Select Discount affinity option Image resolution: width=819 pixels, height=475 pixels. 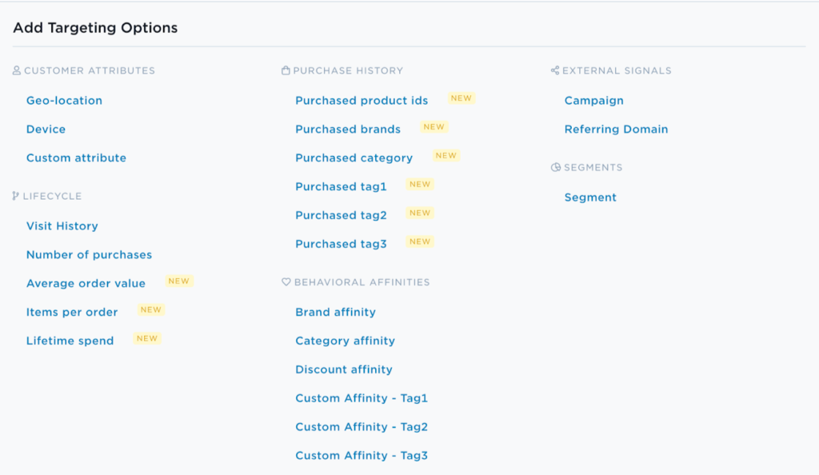344,369
